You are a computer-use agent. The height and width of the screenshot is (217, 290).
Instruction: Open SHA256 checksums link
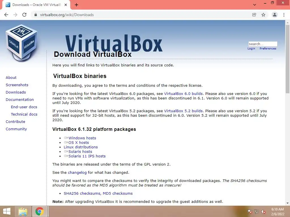82,193
